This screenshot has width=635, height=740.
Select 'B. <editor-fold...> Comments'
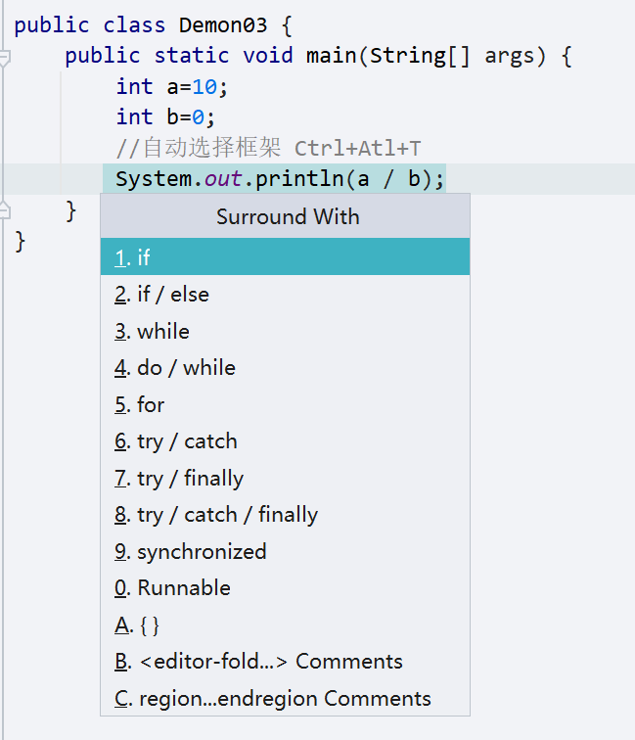tap(285, 662)
